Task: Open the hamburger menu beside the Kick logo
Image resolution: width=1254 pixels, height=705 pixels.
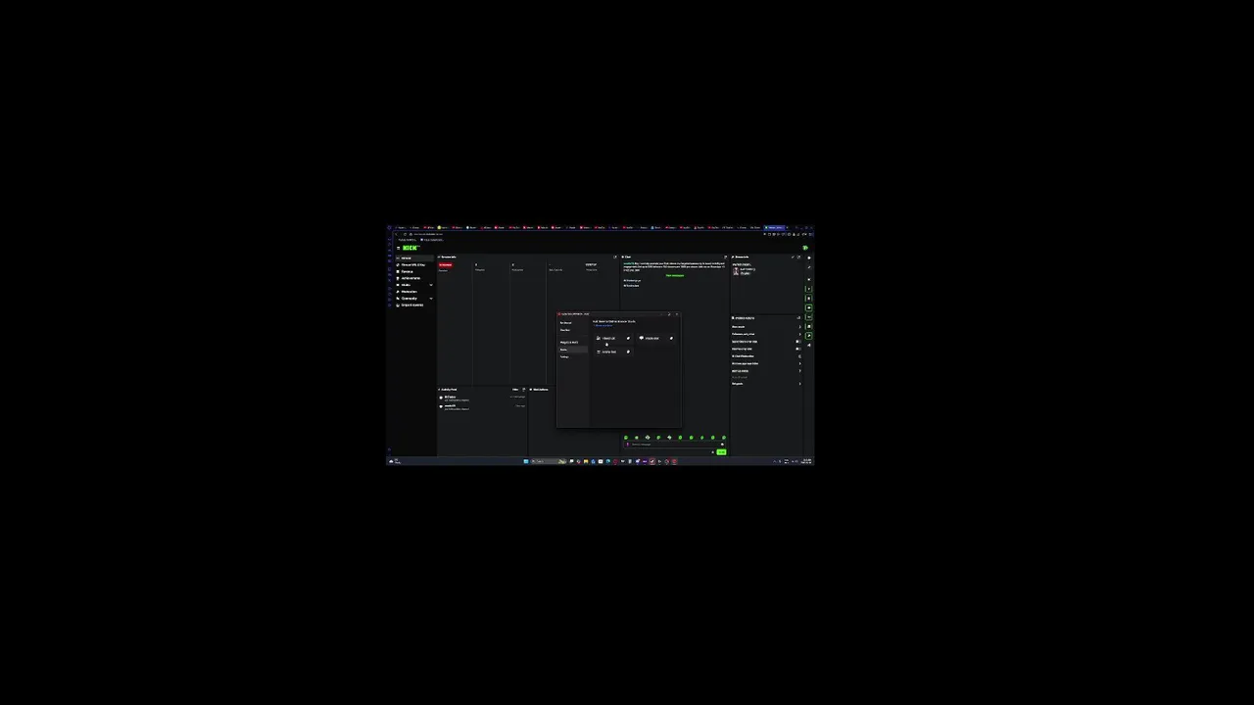Action: click(x=398, y=248)
